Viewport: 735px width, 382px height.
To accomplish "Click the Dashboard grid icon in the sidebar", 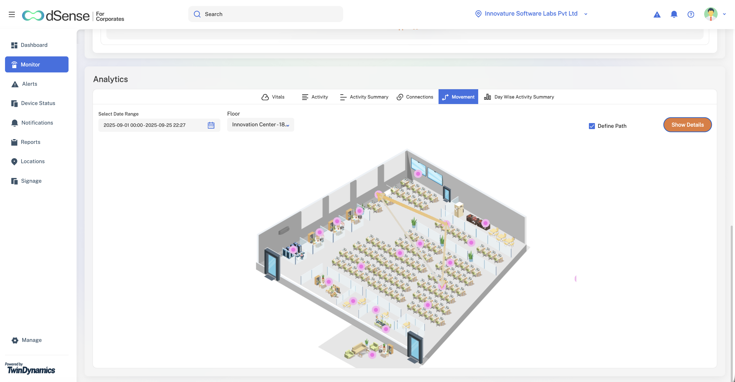I will (x=14, y=45).
